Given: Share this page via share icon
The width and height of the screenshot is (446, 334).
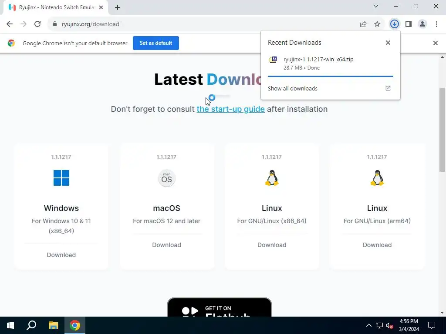Looking at the screenshot, I should [x=363, y=24].
